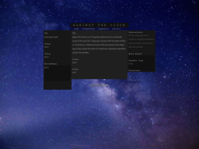
Task: Click the 'Scrollbox' heading
Action: click(50, 64)
